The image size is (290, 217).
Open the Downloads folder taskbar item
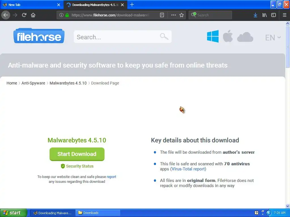(x=98, y=213)
